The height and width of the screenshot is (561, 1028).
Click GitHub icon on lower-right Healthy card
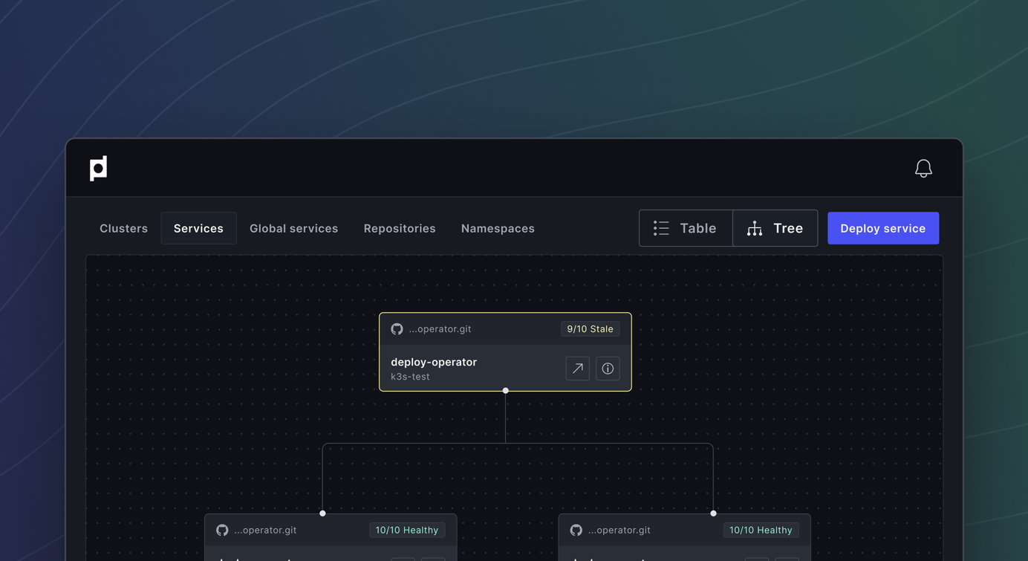576,530
